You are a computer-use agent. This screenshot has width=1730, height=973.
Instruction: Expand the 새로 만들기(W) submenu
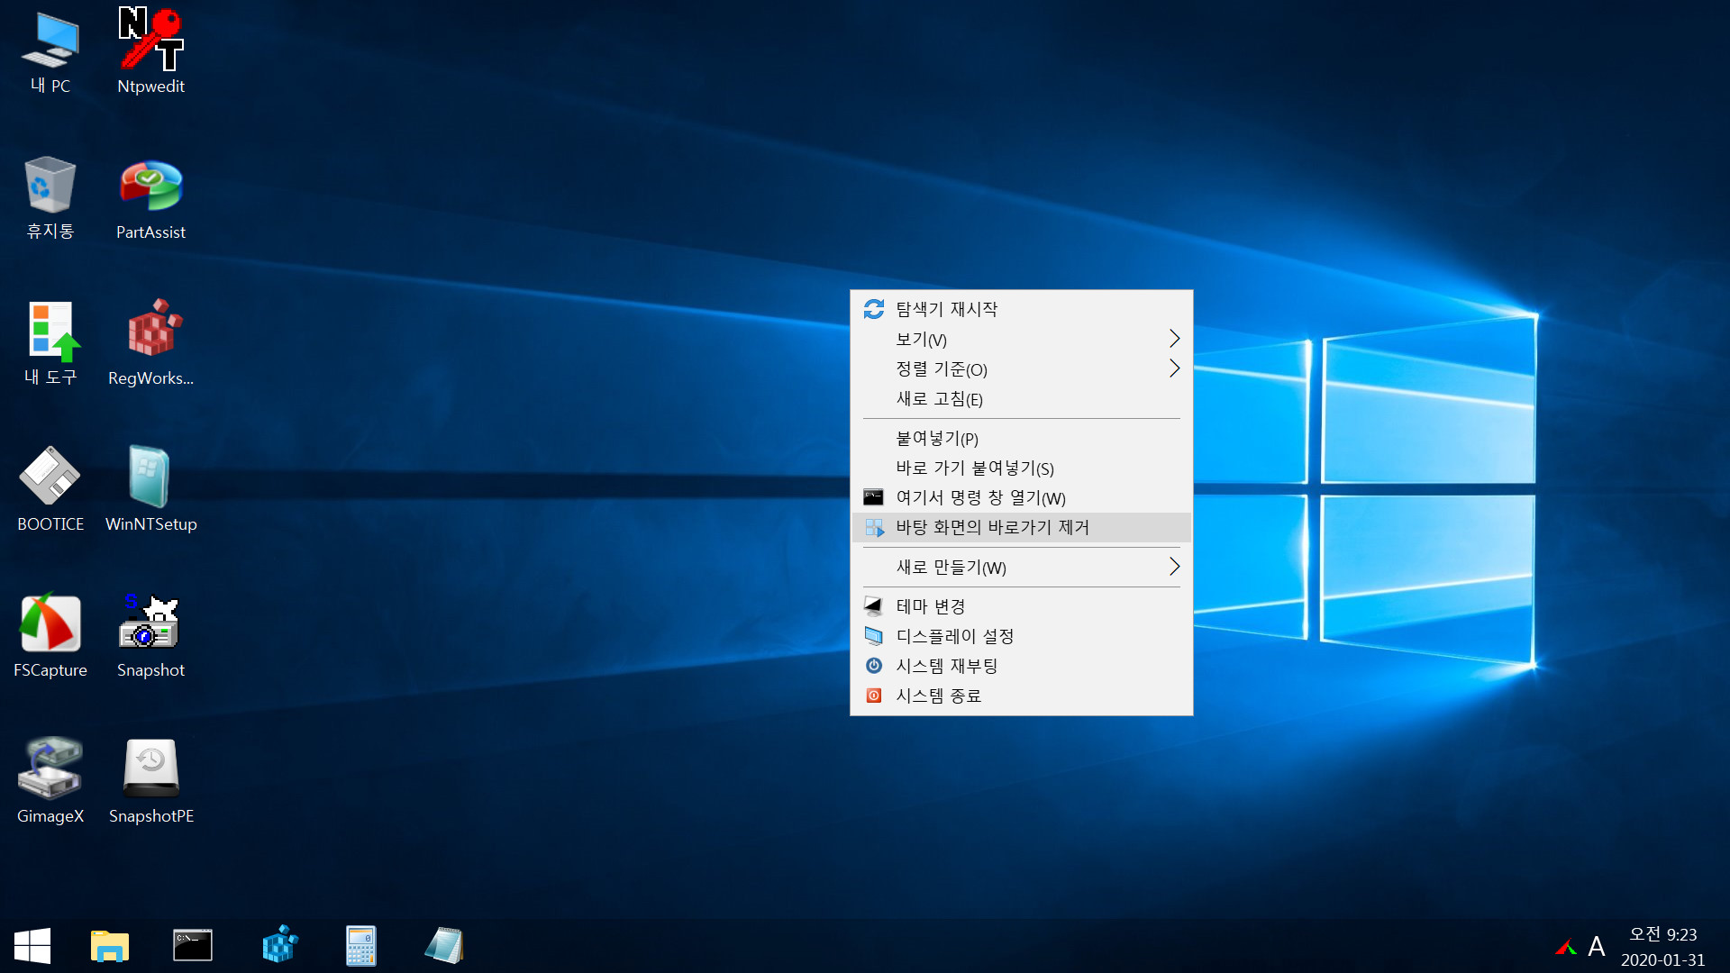1022,567
